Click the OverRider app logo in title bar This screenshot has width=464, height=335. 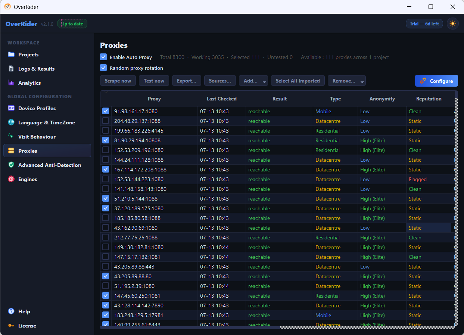7,7
